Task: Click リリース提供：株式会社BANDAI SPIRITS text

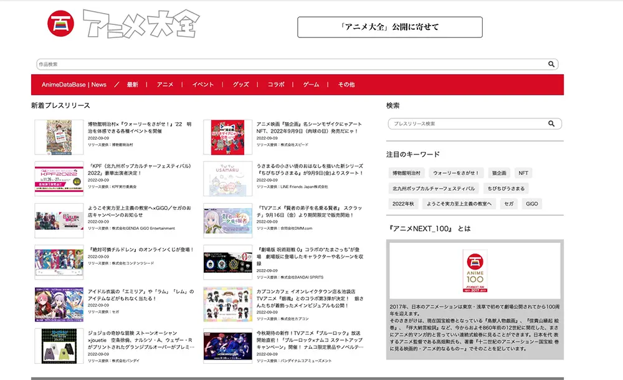Action: (x=290, y=277)
